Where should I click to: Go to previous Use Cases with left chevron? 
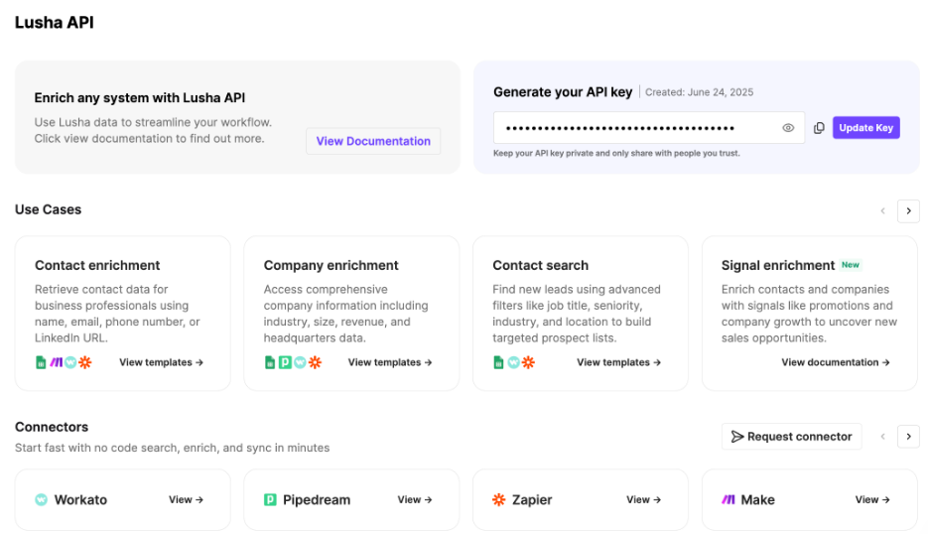tap(882, 210)
